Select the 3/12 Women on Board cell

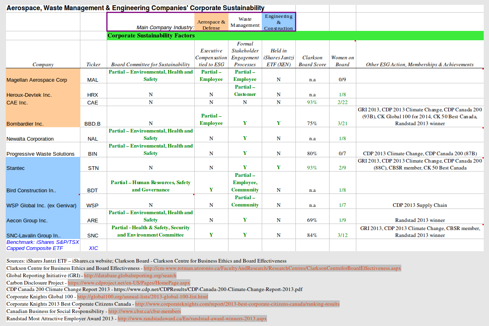[x=343, y=231]
